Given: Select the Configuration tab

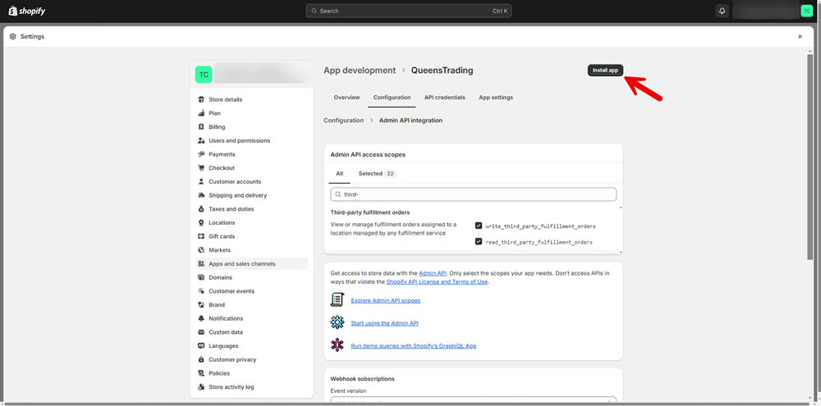Looking at the screenshot, I should pos(392,98).
